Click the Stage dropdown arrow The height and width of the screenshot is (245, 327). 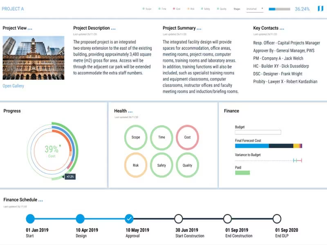pyautogui.click(x=262, y=9)
